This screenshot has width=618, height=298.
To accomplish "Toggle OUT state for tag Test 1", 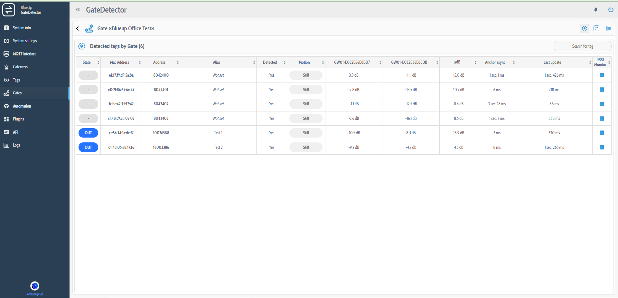I will coord(88,133).
